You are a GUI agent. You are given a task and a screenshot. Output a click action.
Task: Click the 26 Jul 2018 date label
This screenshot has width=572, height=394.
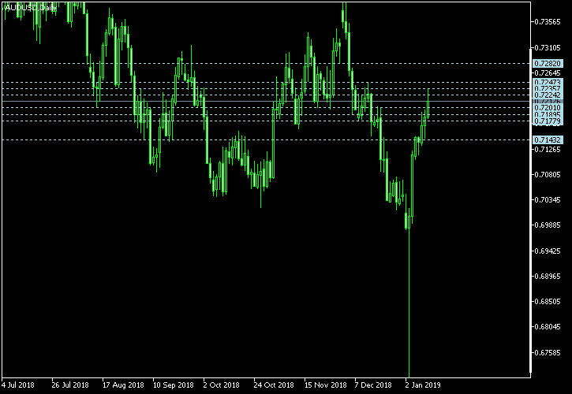pyautogui.click(x=70, y=385)
